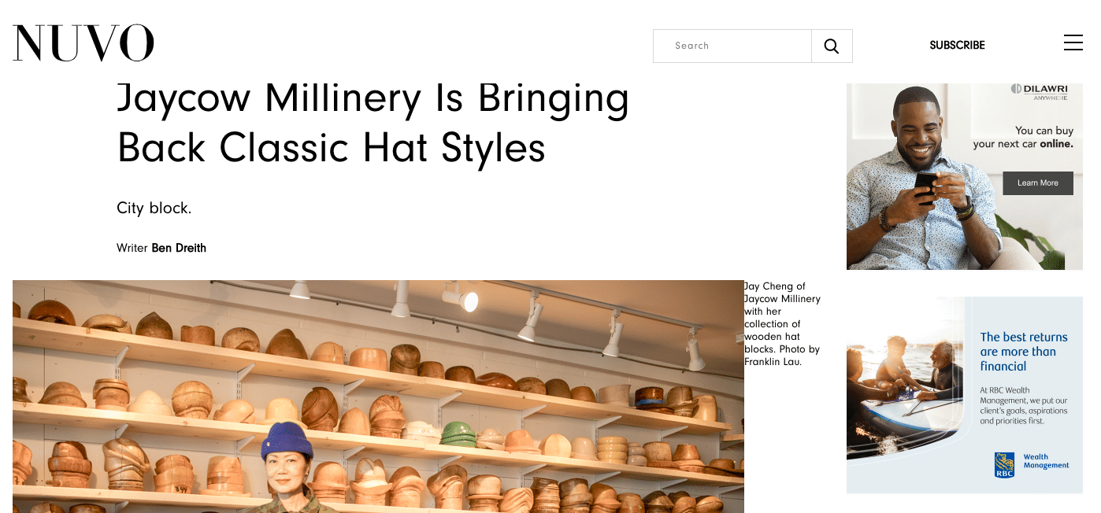Click the article headline about Jaycow Millinery

pyautogui.click(x=373, y=123)
